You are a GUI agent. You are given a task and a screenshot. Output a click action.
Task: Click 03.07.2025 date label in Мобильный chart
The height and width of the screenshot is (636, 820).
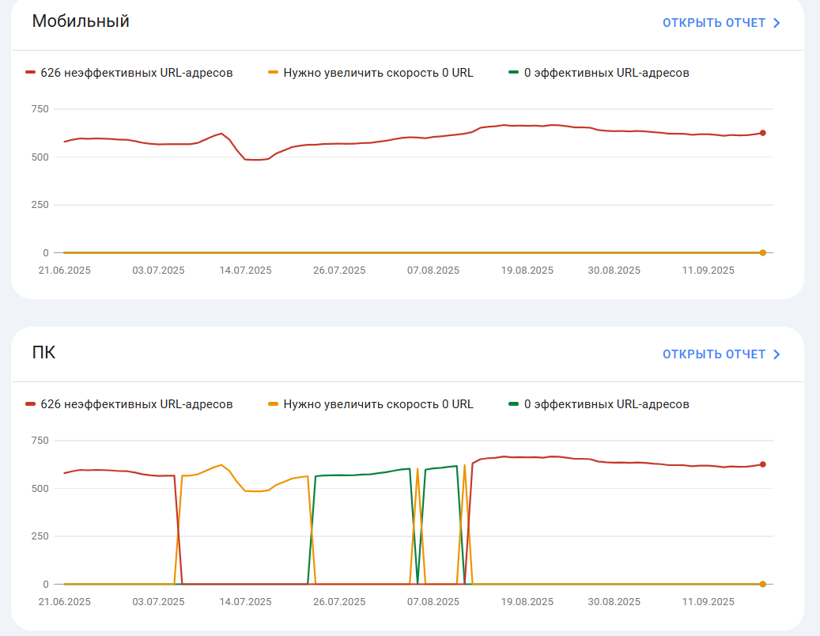[158, 271]
